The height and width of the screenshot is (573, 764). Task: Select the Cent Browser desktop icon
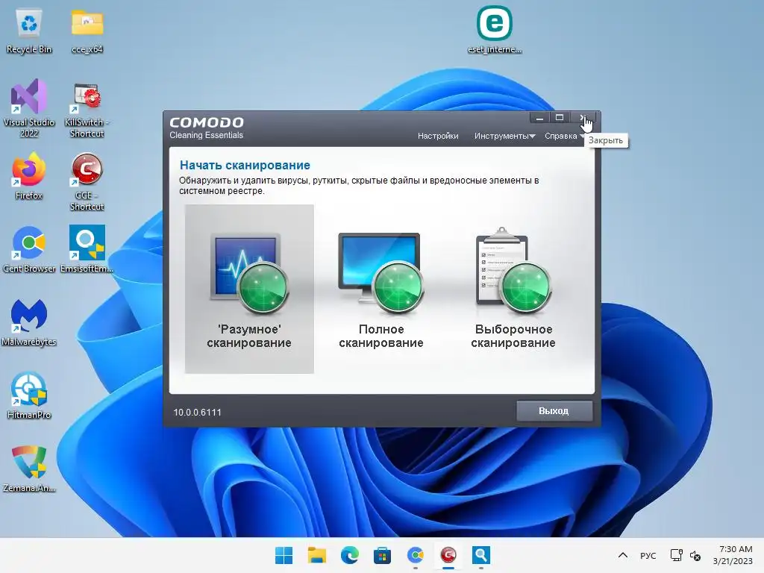(29, 249)
